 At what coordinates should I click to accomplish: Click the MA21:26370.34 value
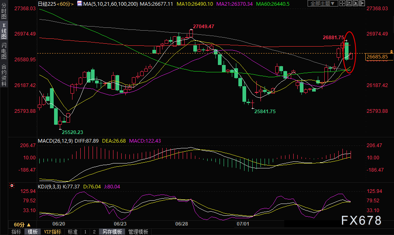coord(234,4)
